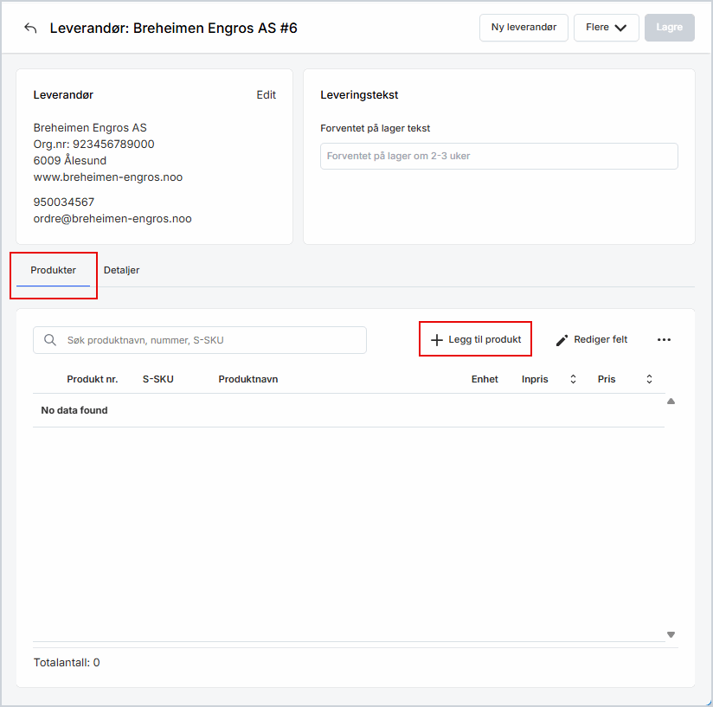The image size is (713, 707).
Task: Click the Ny leverandør button
Action: [x=524, y=28]
